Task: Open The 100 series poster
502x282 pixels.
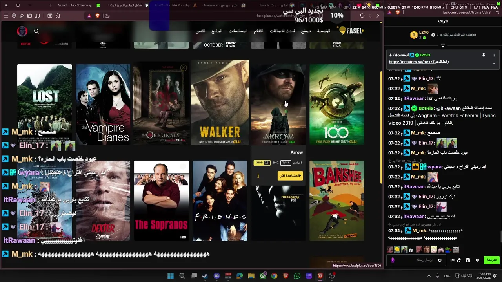Action: point(336,105)
